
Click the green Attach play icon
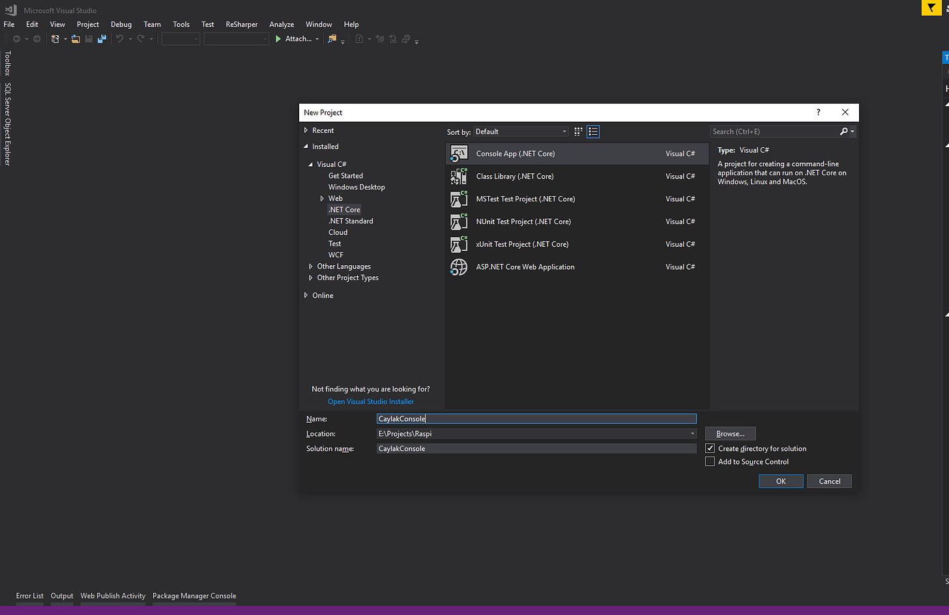pos(278,39)
